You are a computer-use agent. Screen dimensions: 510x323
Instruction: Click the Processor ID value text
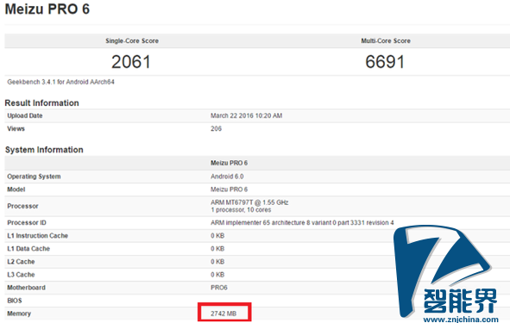302,223
